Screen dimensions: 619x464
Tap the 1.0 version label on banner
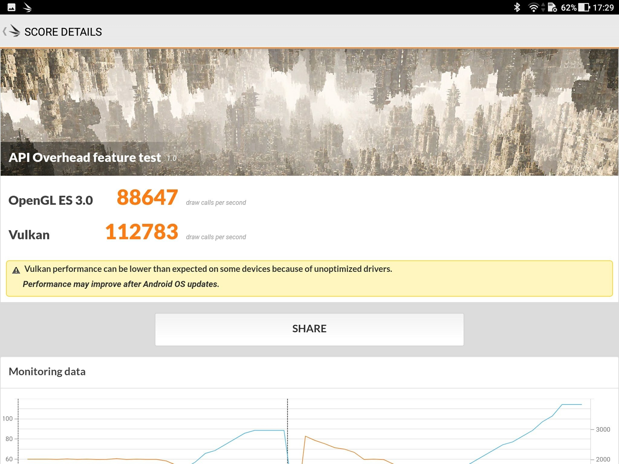click(x=172, y=158)
